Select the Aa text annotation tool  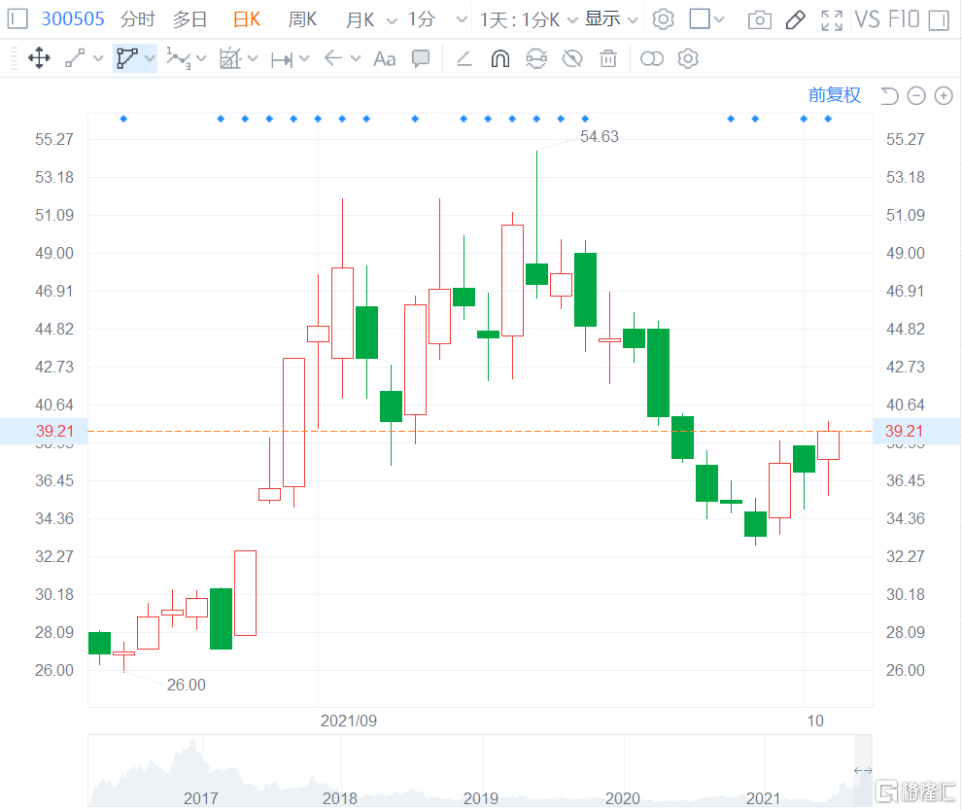[x=384, y=59]
